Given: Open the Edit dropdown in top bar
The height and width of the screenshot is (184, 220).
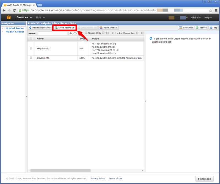Looking at the screenshot, I should click(40, 17).
